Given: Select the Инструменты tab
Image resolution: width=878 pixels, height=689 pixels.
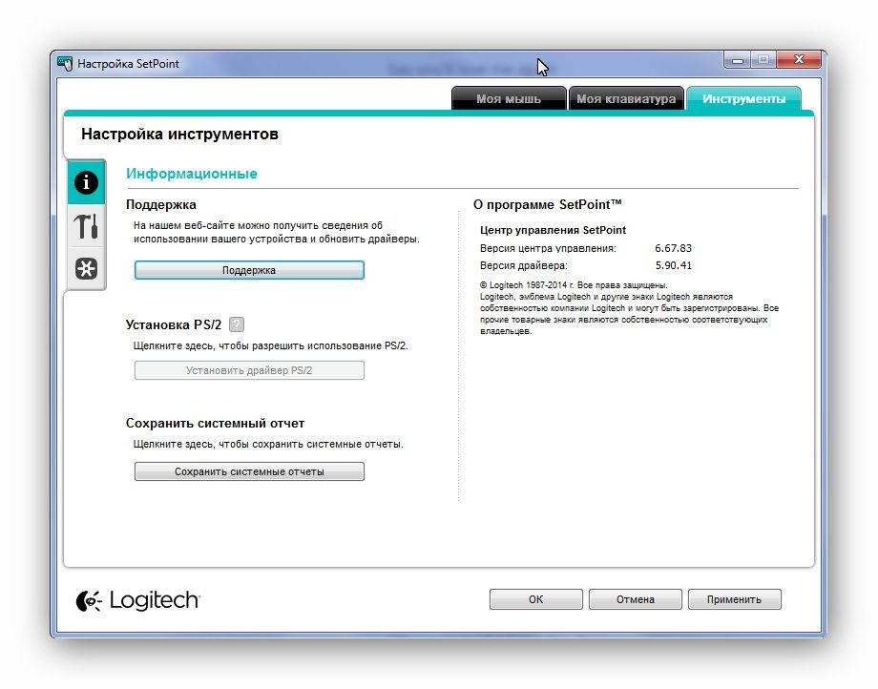Looking at the screenshot, I should [743, 99].
